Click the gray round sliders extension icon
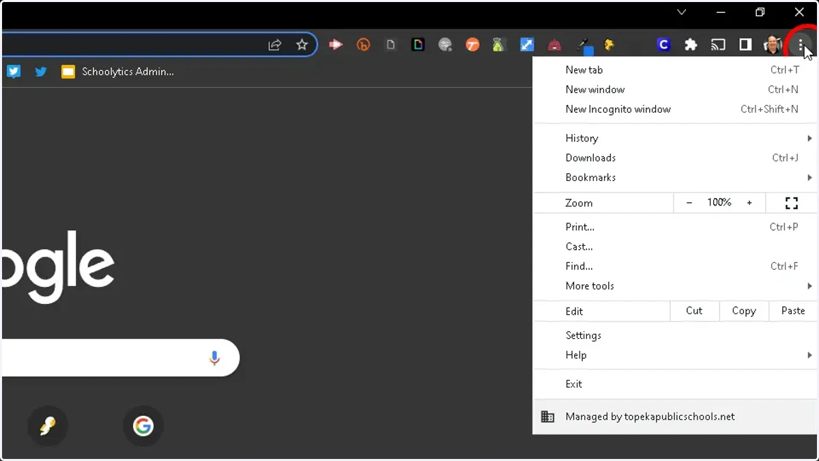Image resolution: width=819 pixels, height=461 pixels. tap(445, 45)
